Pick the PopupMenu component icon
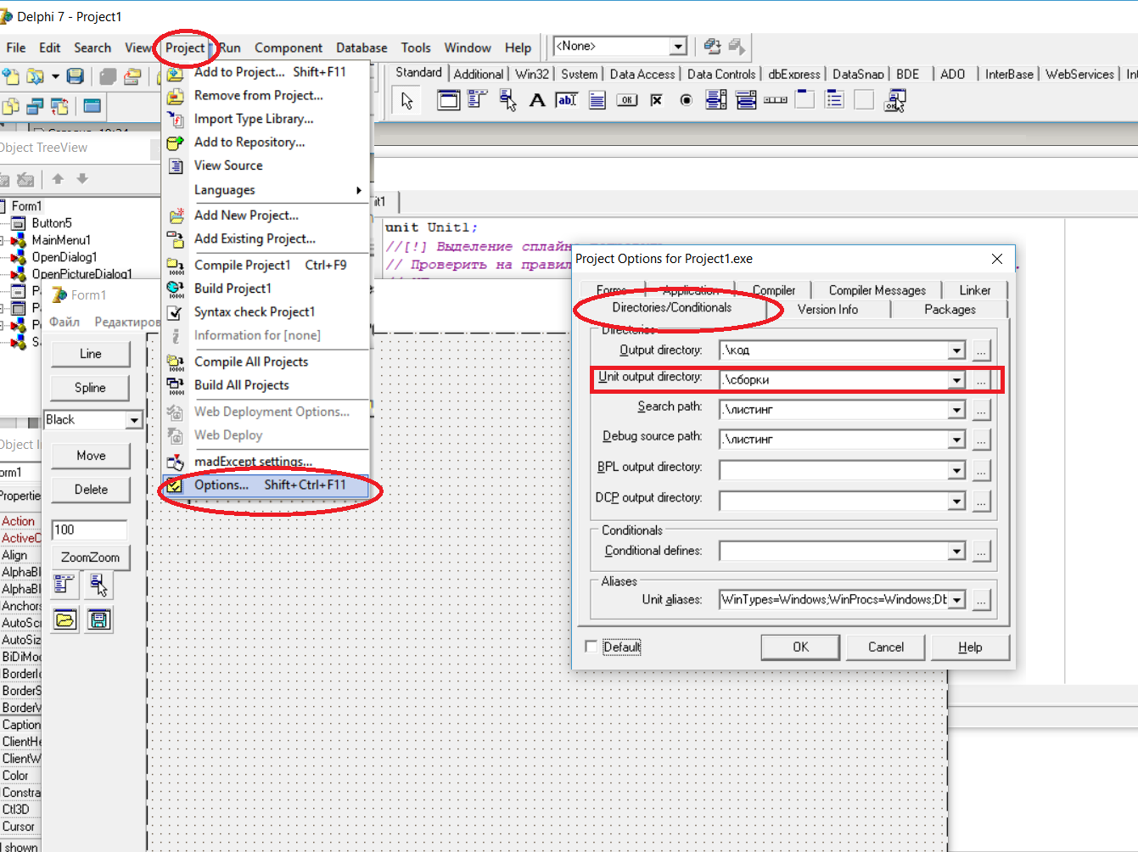This screenshot has height=852, width=1138. click(507, 100)
